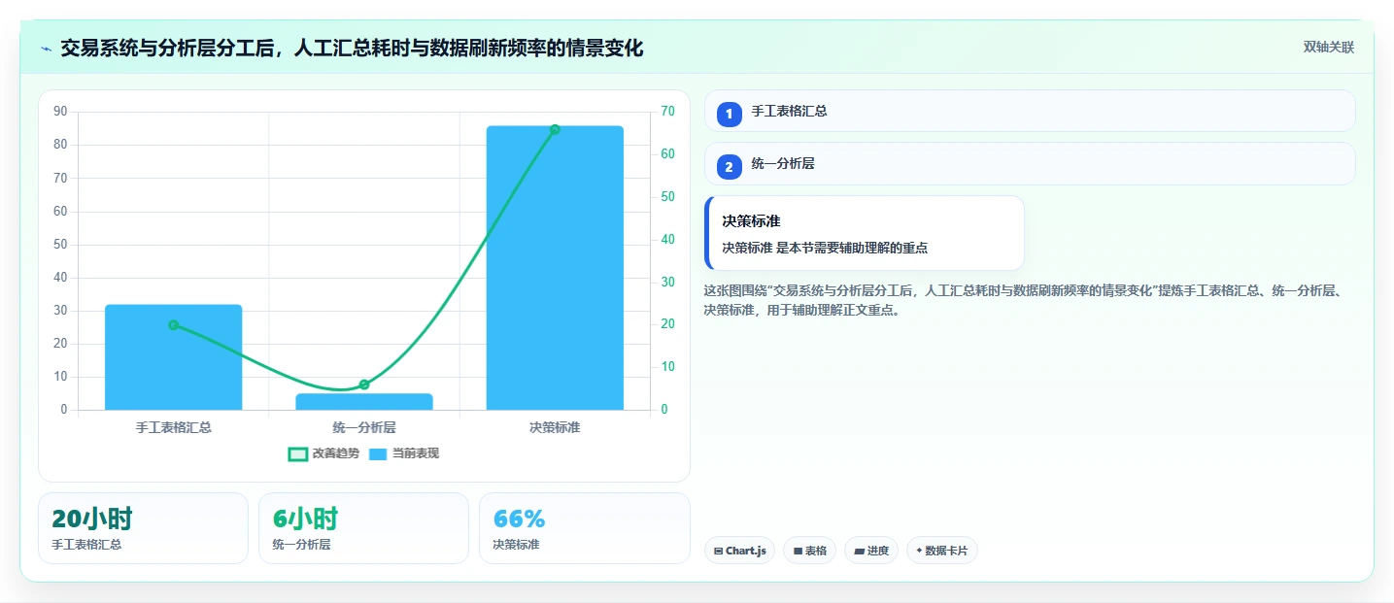Click the 20小时 stat card
Viewport: 1394px width, 603px height.
pyautogui.click(x=144, y=528)
